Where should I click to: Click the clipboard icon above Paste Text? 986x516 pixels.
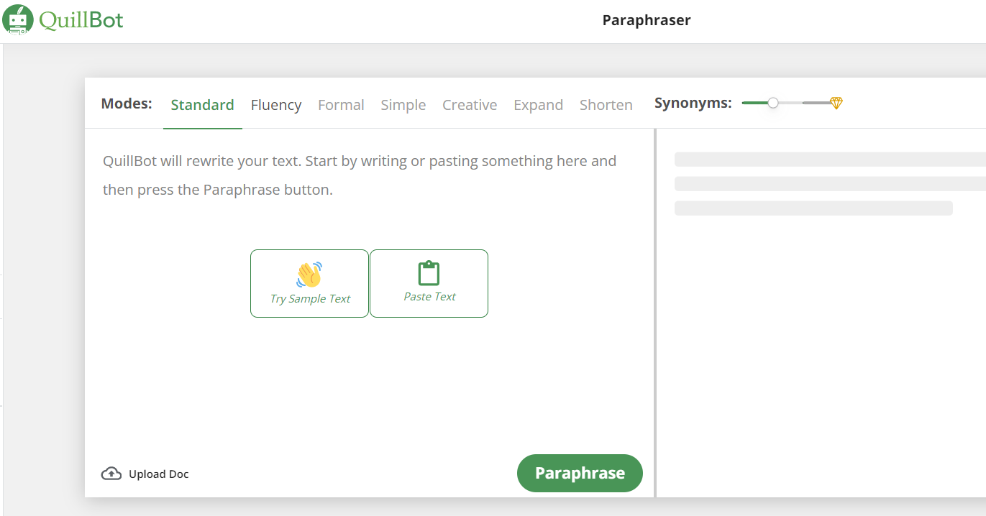point(429,273)
